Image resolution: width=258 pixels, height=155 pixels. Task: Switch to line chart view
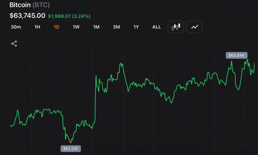(x=194, y=27)
